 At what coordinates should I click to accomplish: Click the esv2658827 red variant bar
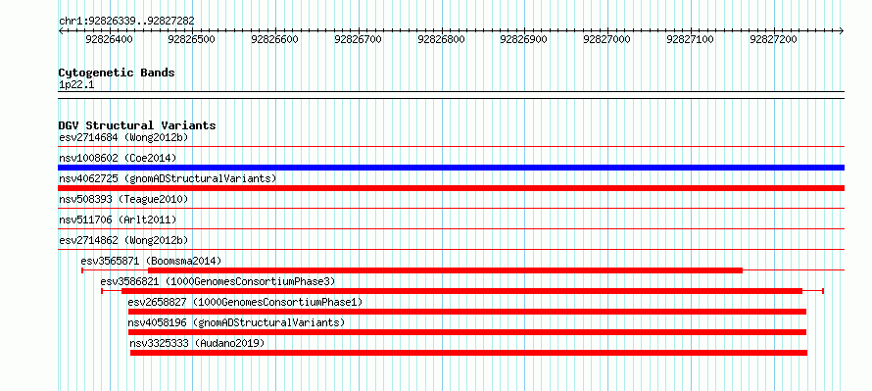tap(467, 312)
